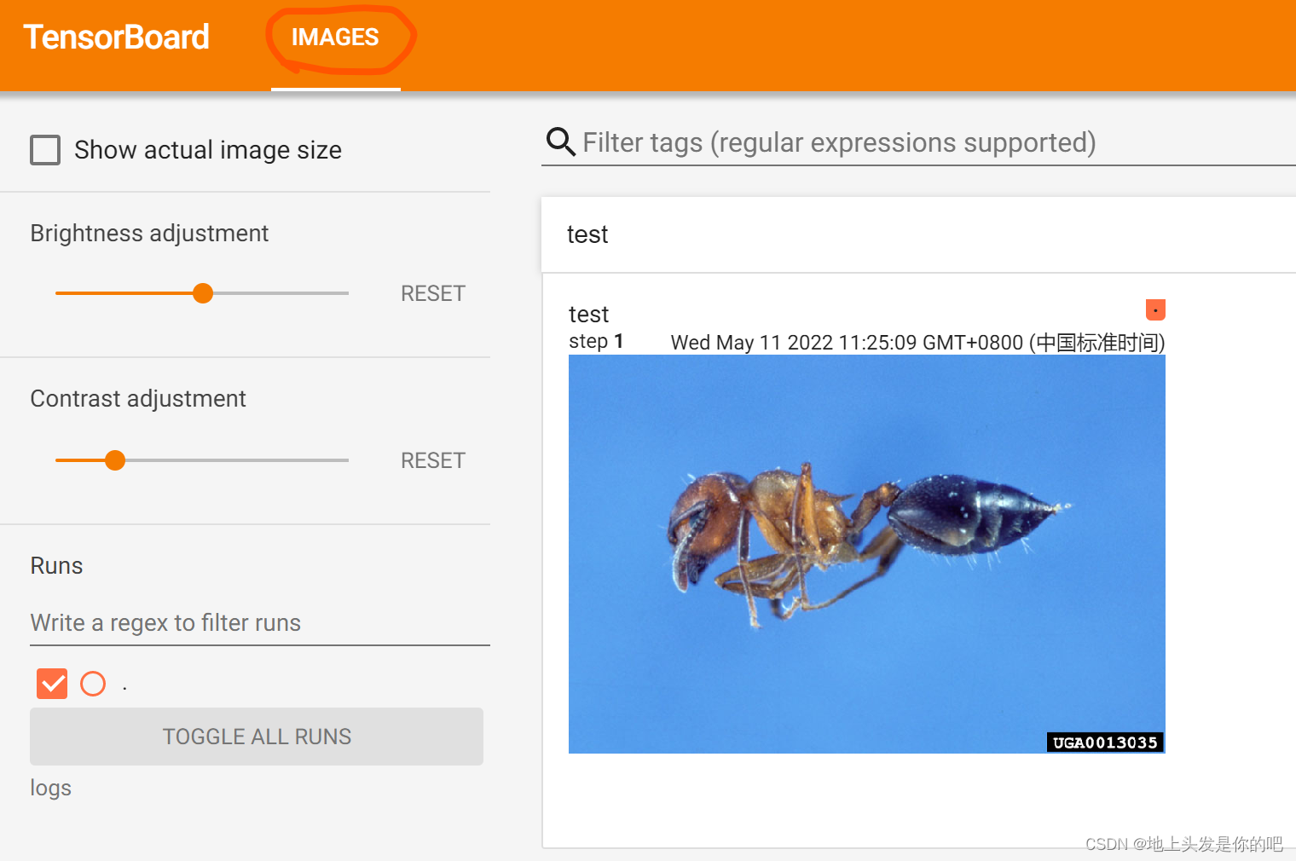Click the UGA0013035 label on image

1105,743
